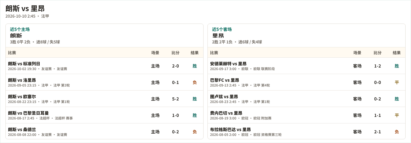Viewport: 411px width, 143px height.
Task: Click the 2胜 2平 1负 summary line
Action: [237, 42]
